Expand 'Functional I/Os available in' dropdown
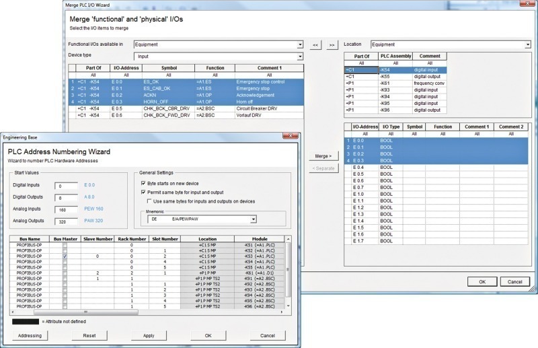This screenshot has height=348, width=538. point(299,45)
